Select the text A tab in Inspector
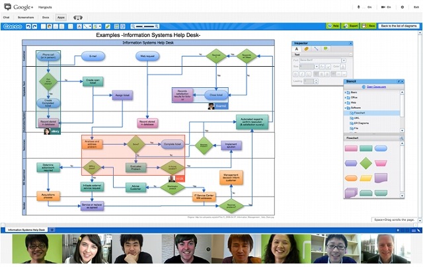This screenshot has height=267, width=423. pyautogui.click(x=297, y=49)
